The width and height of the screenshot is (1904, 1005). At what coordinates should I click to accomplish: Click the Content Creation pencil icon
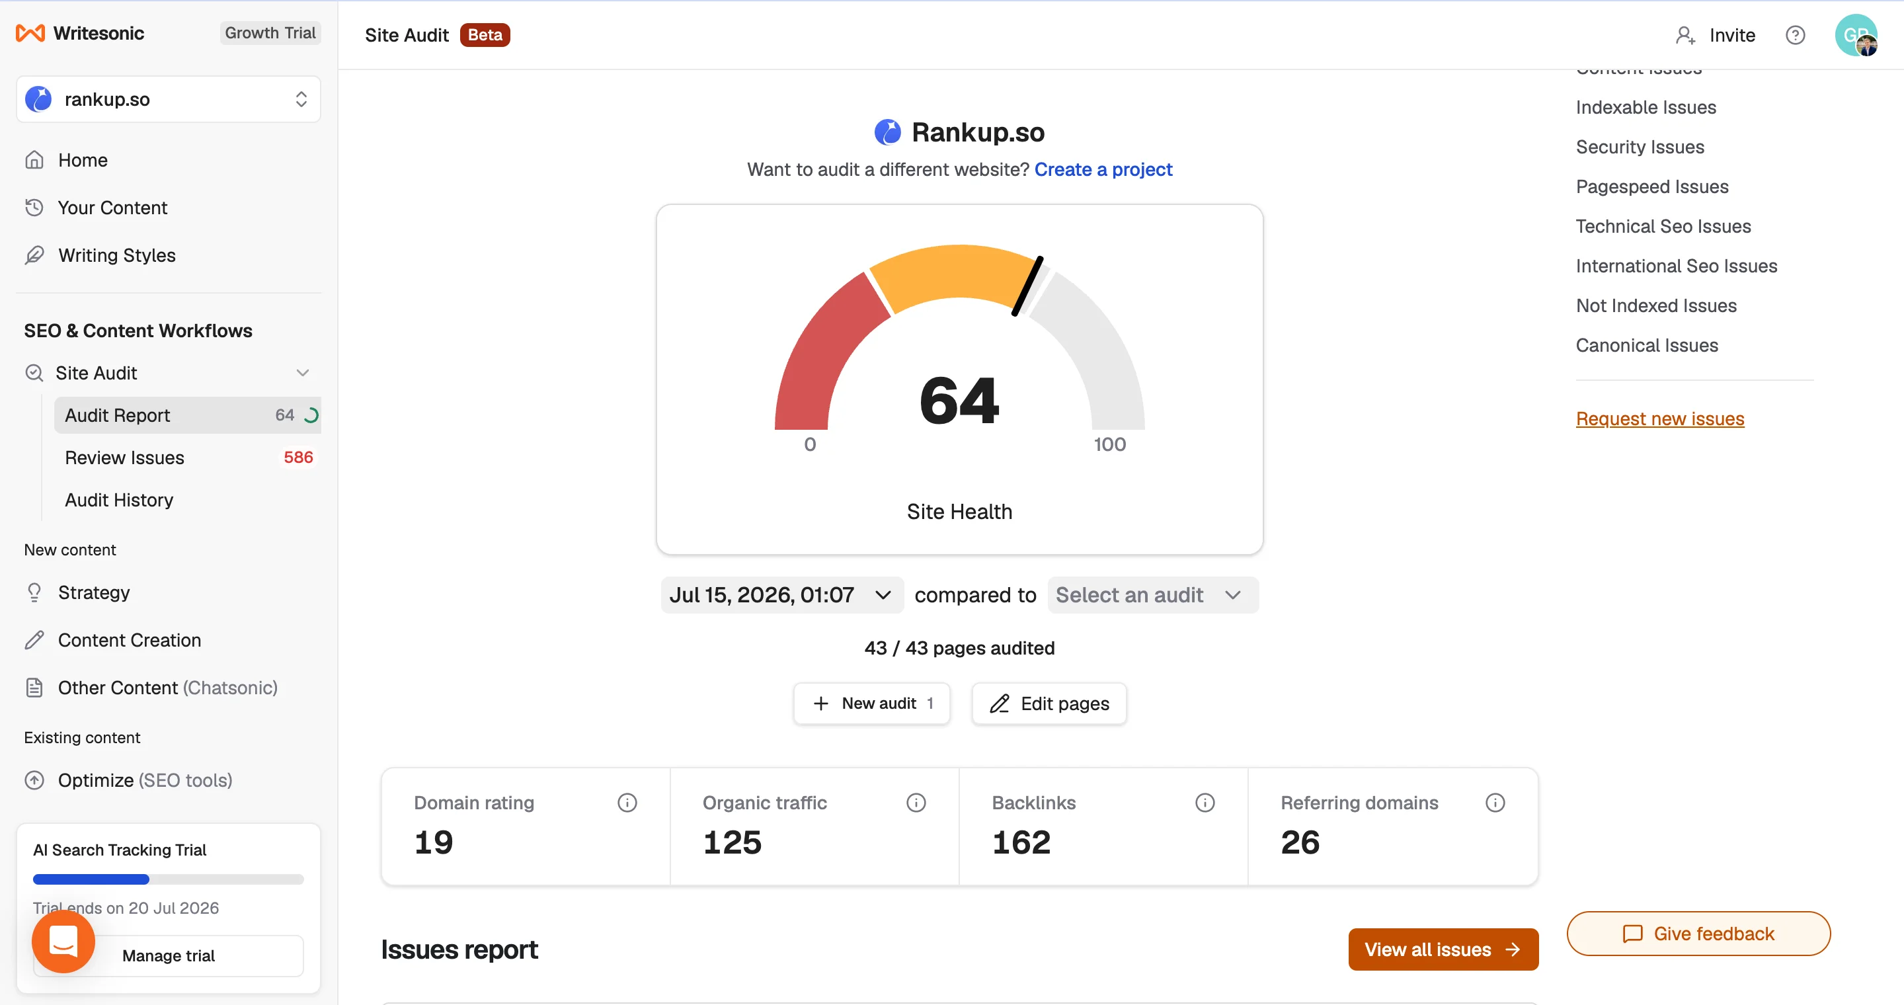click(x=34, y=640)
